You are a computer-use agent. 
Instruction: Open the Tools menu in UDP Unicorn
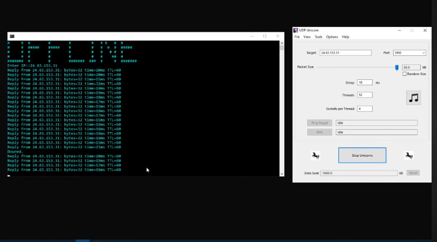[x=318, y=37]
